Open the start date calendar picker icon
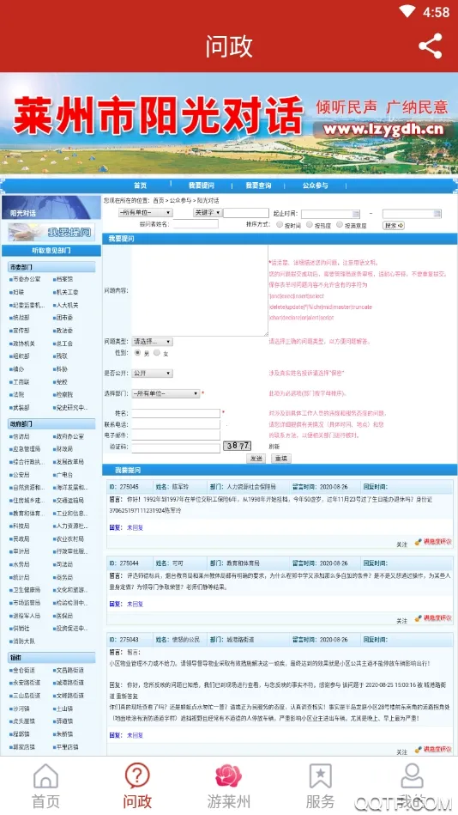458x815 pixels. [356, 214]
